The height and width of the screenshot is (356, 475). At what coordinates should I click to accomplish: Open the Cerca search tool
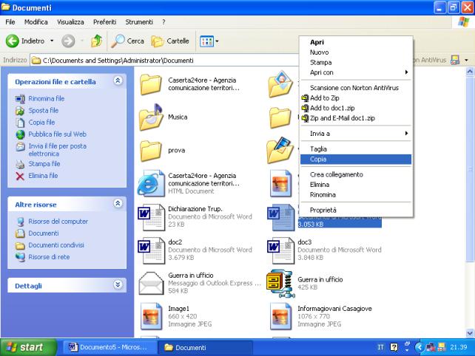[128, 41]
